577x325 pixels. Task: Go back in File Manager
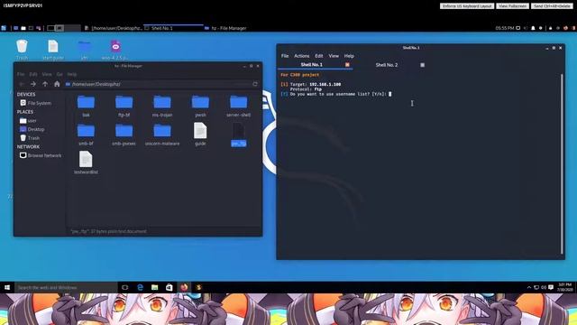(x=22, y=84)
